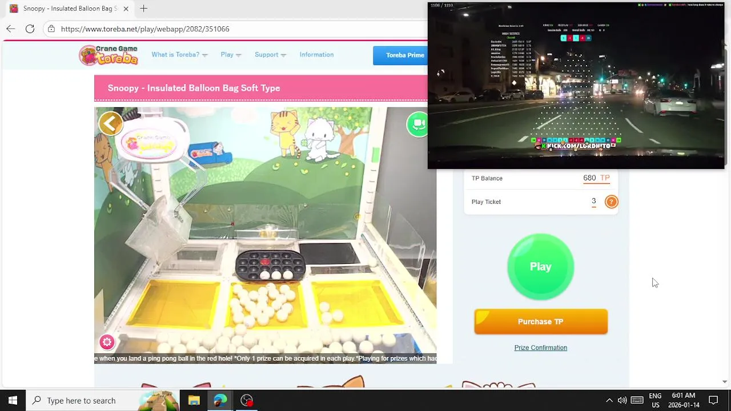
Task: Click the Play Ticket help question mark
Action: pyautogui.click(x=611, y=202)
